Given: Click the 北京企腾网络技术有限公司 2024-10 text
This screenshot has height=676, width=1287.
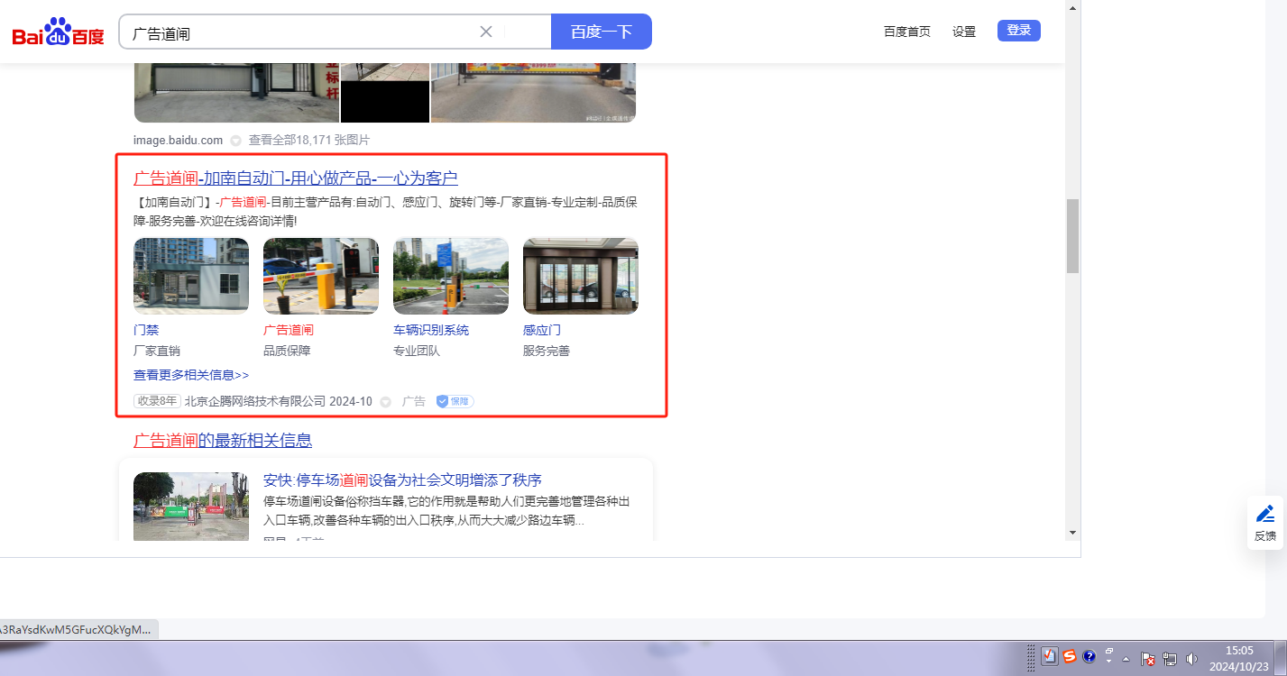Looking at the screenshot, I should (279, 401).
